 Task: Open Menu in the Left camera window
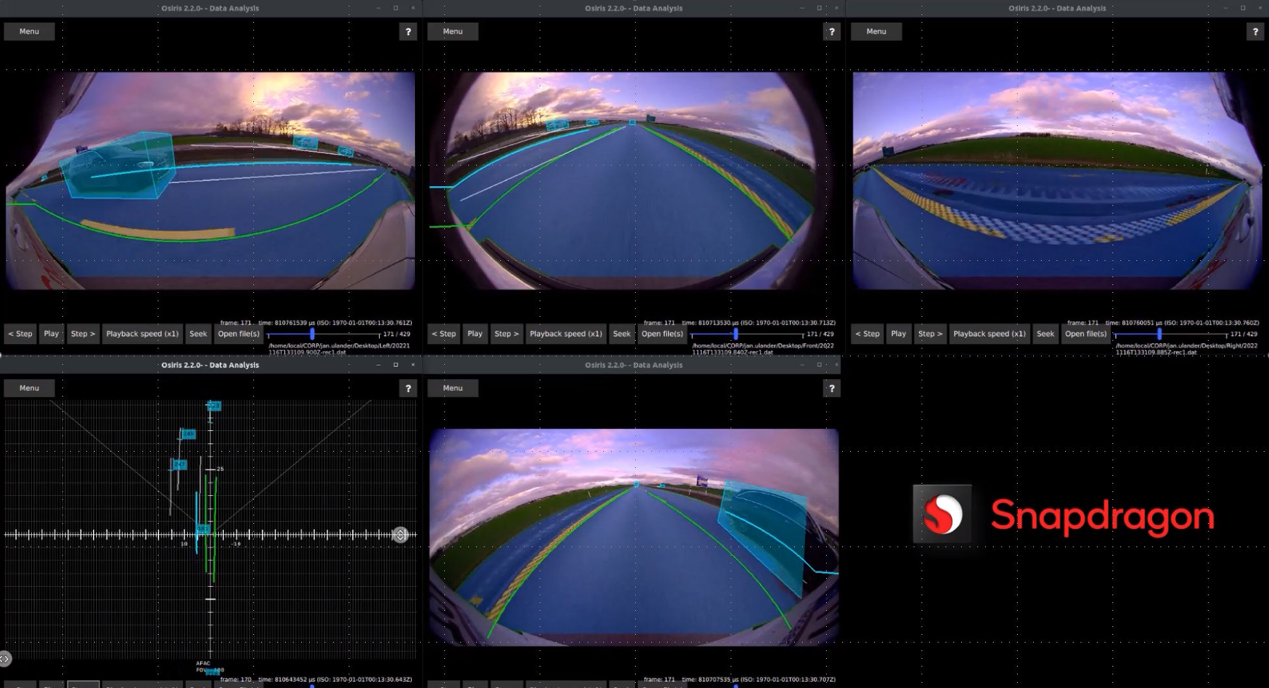pos(29,31)
